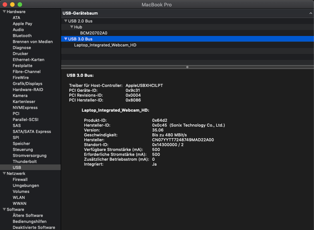Collapse the Hardware section triangle

pyautogui.click(x=4, y=12)
